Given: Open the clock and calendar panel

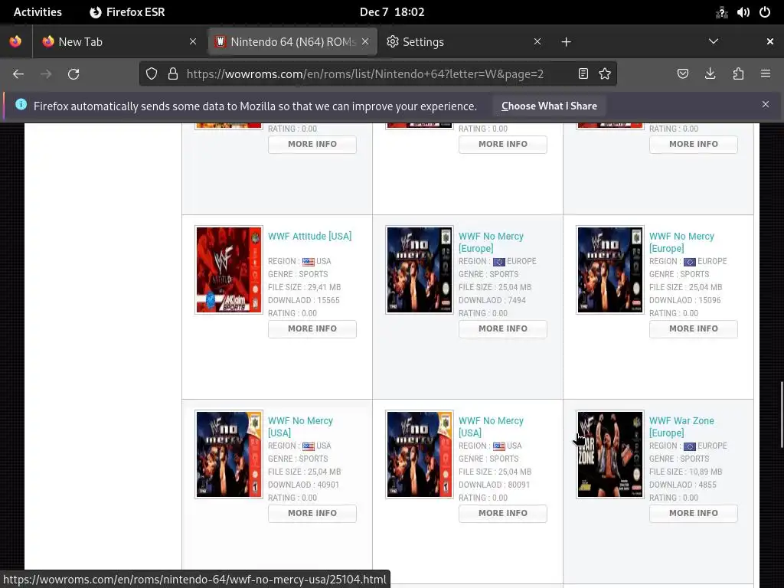Looking at the screenshot, I should click(392, 12).
